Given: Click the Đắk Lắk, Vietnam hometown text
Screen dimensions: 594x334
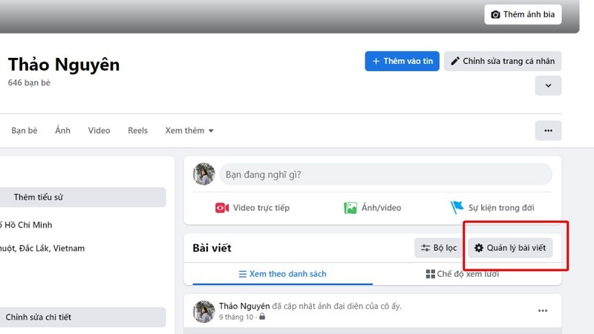Looking at the screenshot, I should point(42,249).
